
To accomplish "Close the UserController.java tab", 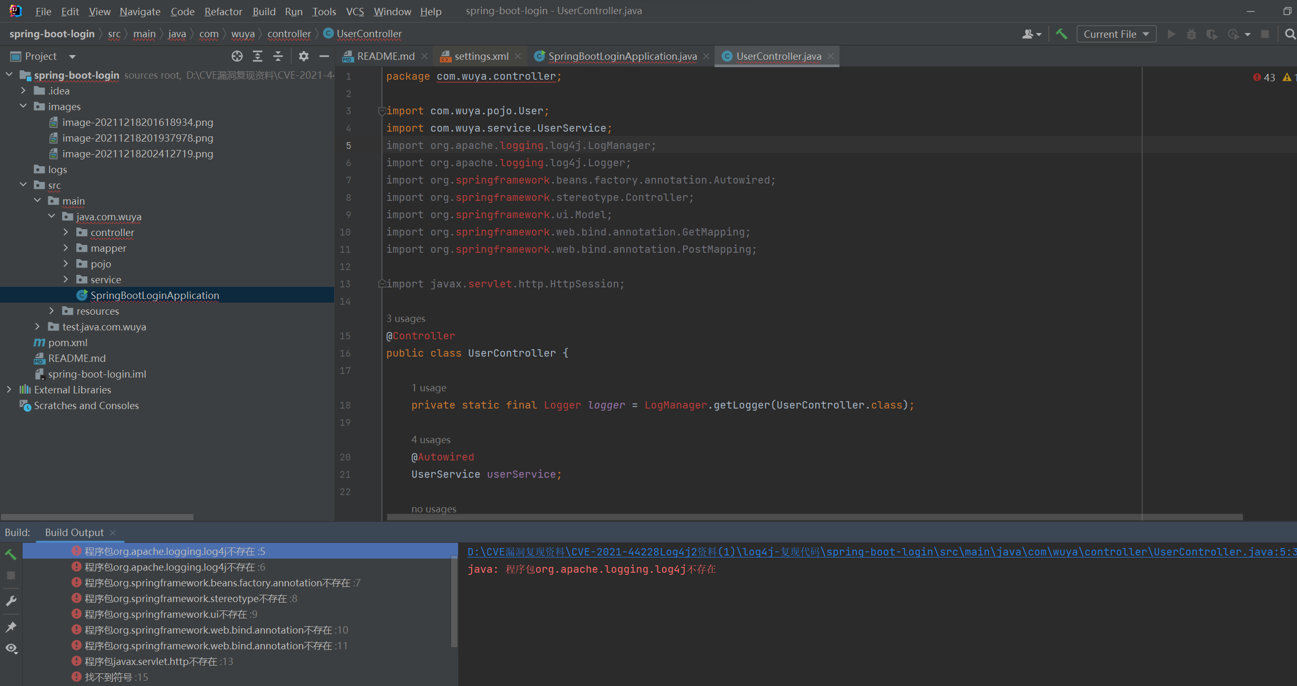I will point(831,56).
